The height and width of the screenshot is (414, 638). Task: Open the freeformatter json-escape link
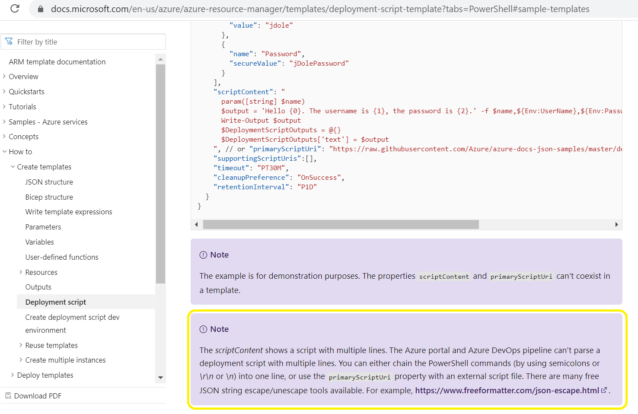point(507,390)
